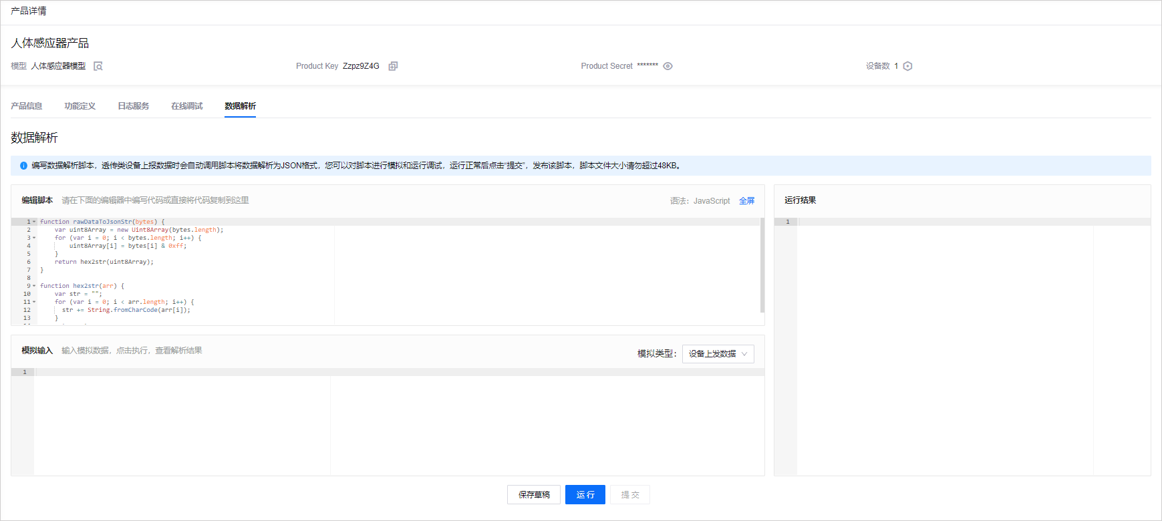This screenshot has height=521, width=1162.
Task: Select the 数据解析 tab
Action: point(241,106)
